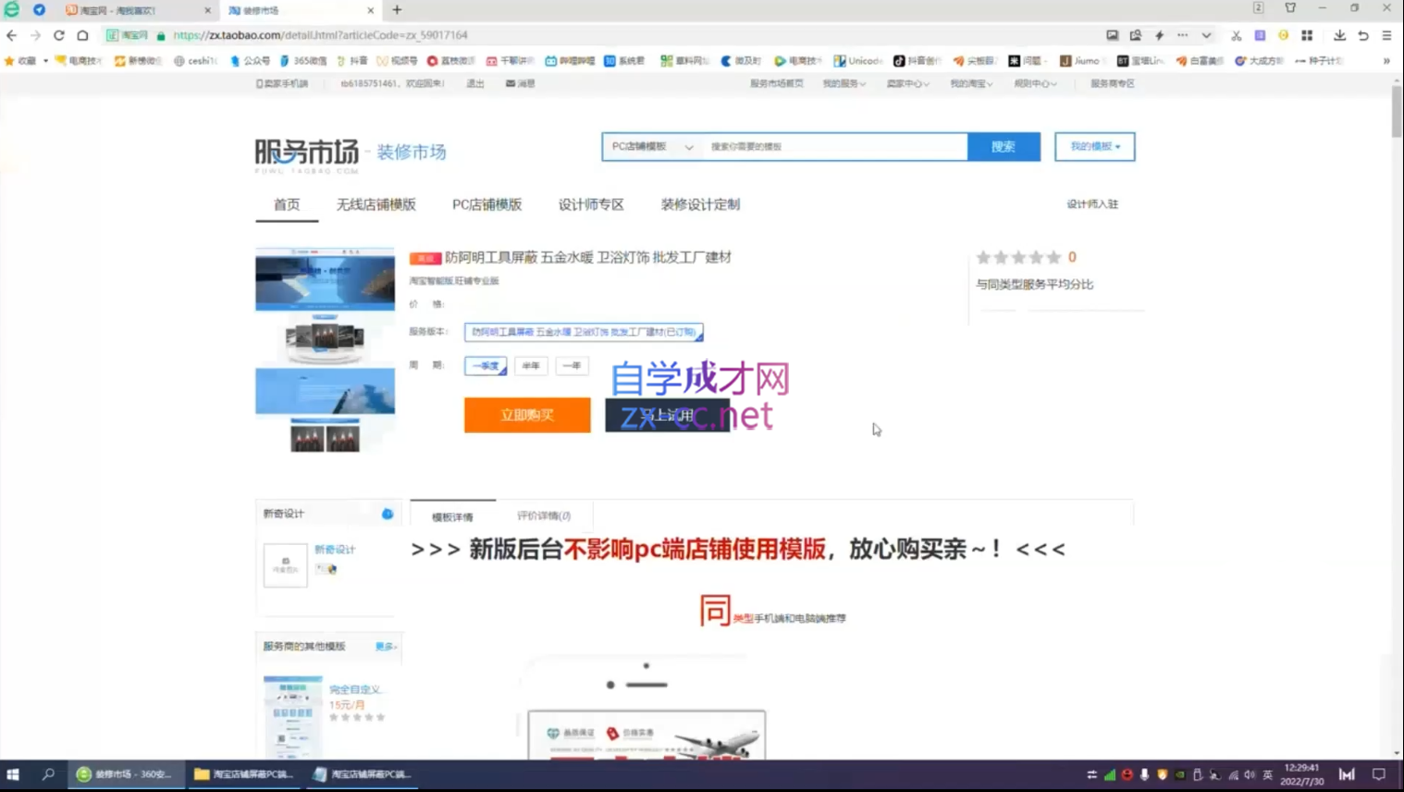Click the 退出 logout link
The width and height of the screenshot is (1404, 792).
click(x=475, y=83)
